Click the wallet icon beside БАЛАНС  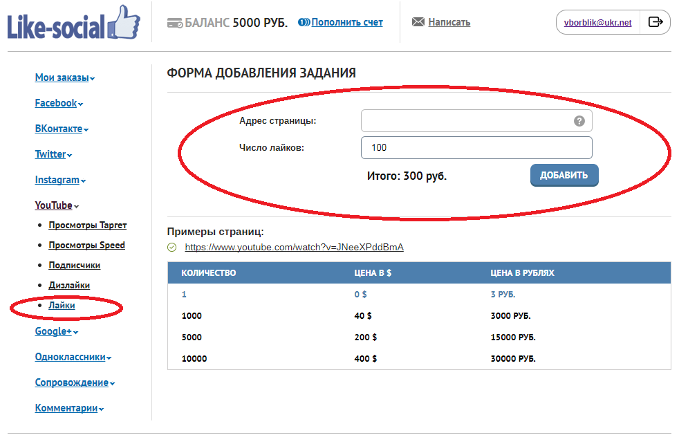click(175, 23)
